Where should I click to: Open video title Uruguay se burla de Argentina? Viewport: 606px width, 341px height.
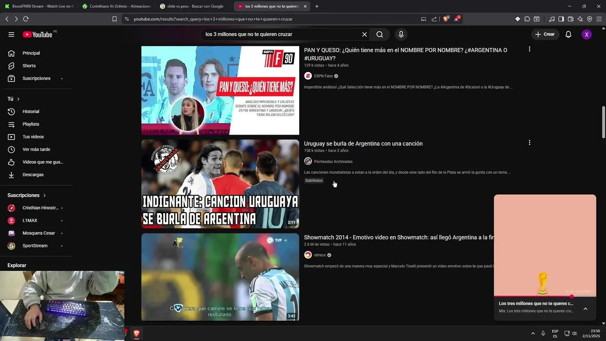click(x=363, y=144)
